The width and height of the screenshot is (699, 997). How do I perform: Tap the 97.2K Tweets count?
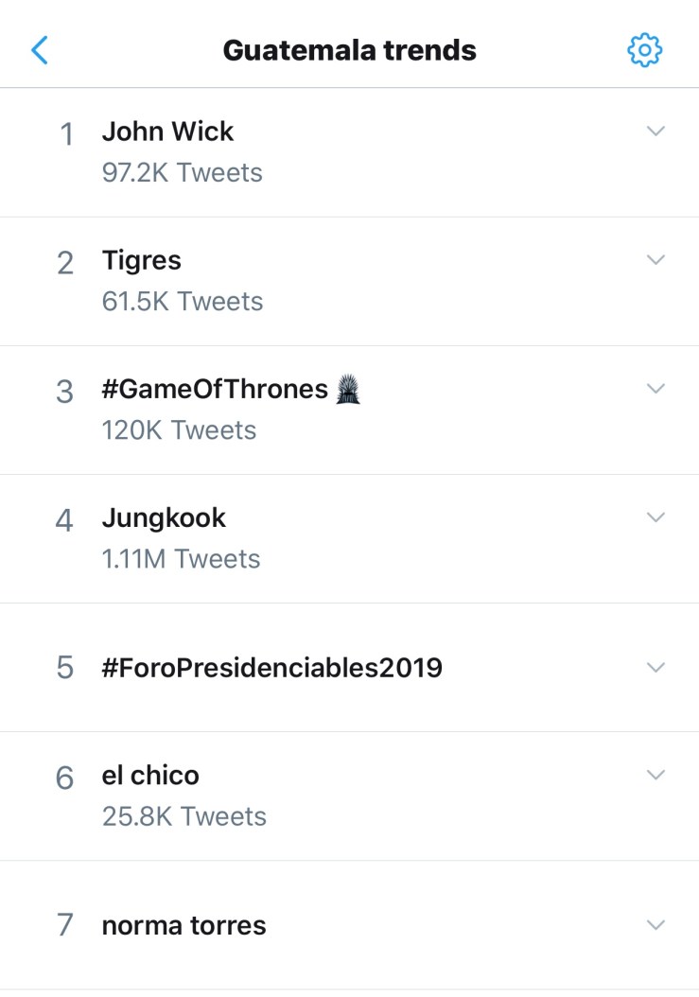coord(182,173)
